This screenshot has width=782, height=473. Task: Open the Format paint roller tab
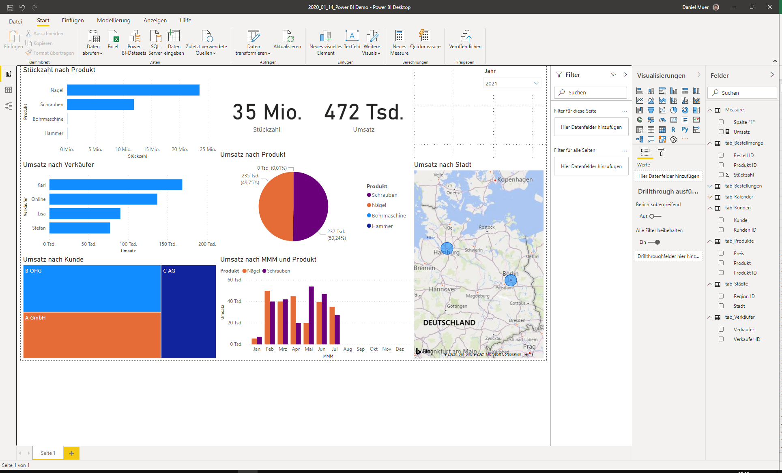(662, 152)
